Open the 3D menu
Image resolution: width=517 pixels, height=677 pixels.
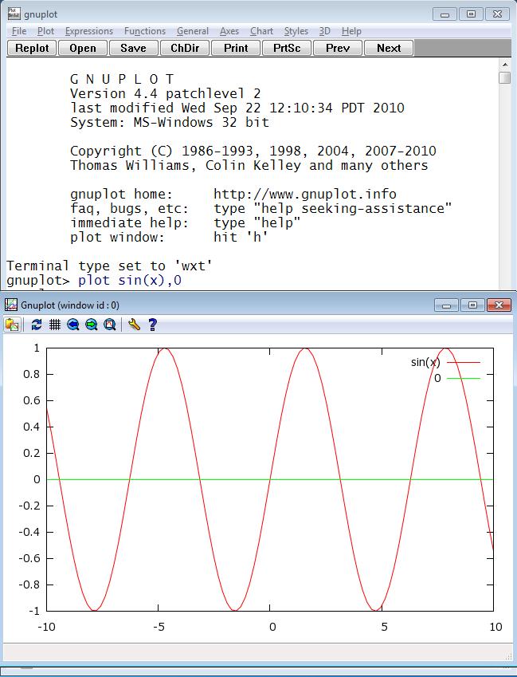point(325,31)
